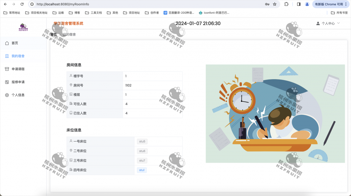Click the gear icon beside 个人信息
Viewport: 351px width, 196px height.
click(7, 95)
